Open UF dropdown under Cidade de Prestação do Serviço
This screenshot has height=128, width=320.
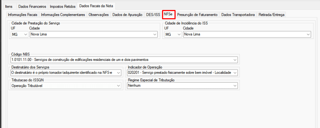click(x=19, y=34)
